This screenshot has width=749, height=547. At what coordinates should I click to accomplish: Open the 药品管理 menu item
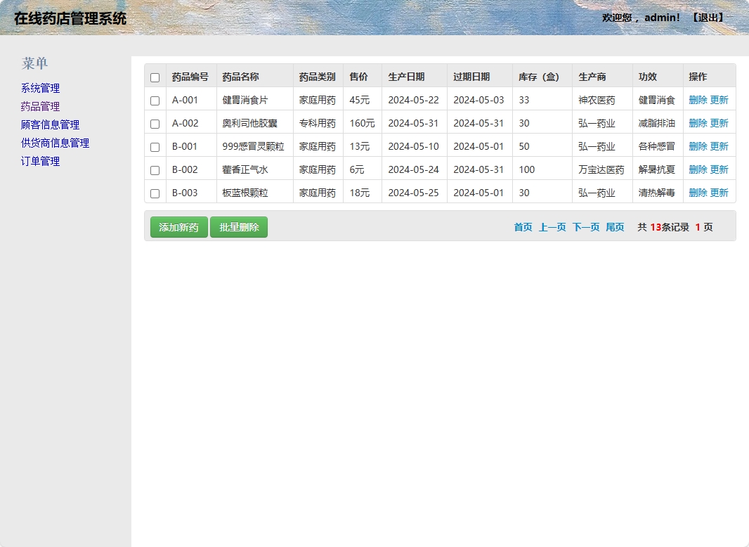(x=39, y=106)
